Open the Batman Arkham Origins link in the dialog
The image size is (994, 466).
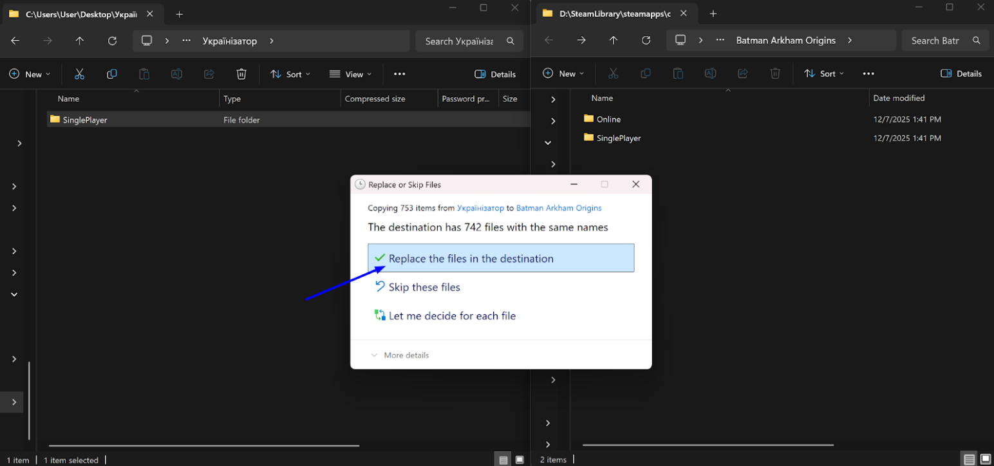(559, 209)
